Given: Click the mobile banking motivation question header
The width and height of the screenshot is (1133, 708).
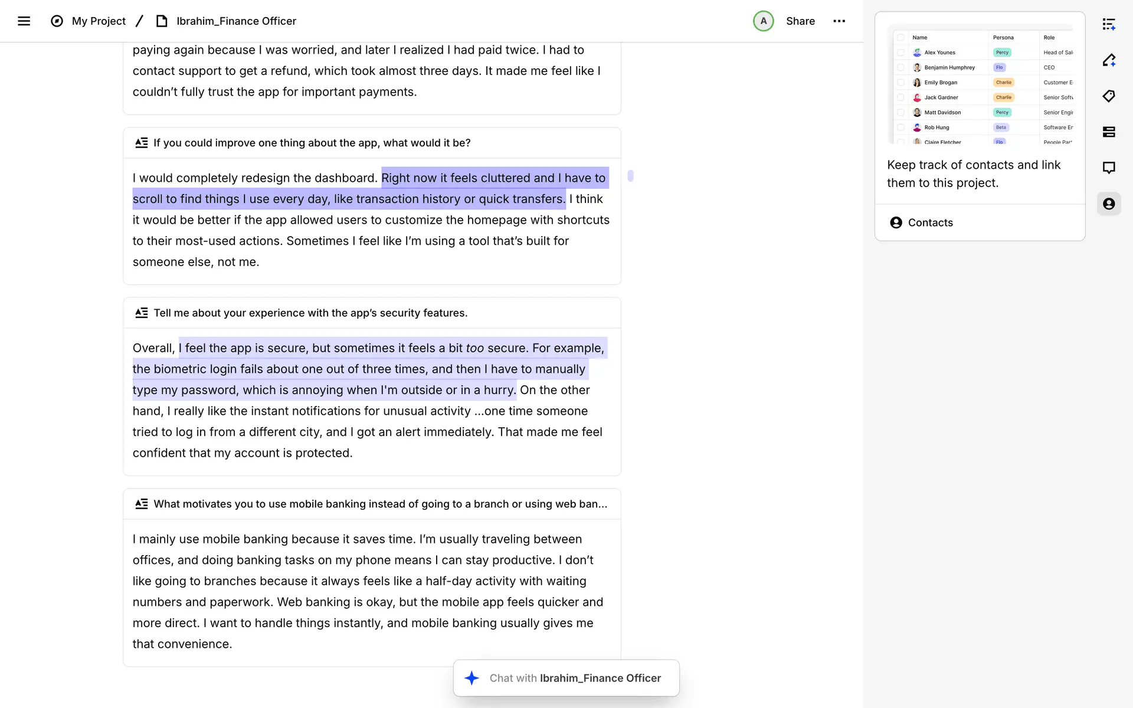Looking at the screenshot, I should click(x=379, y=504).
